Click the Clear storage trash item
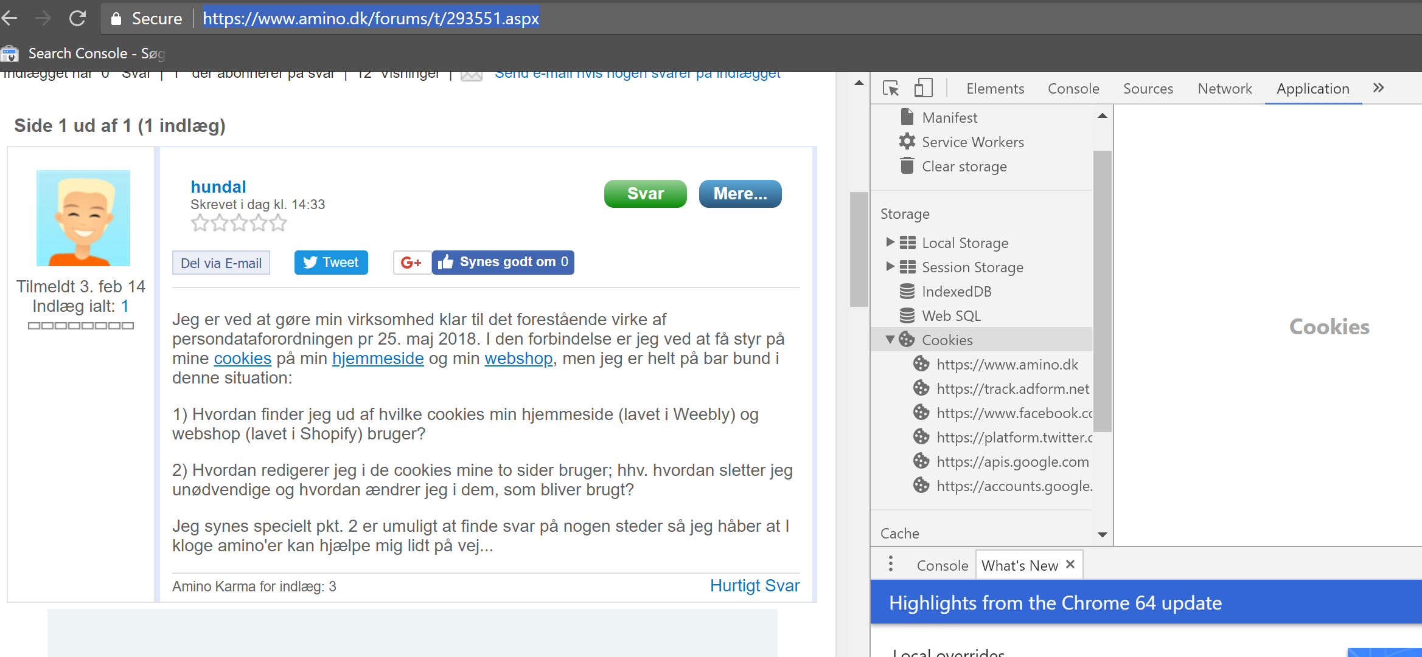Image resolution: width=1422 pixels, height=657 pixels. point(964,167)
